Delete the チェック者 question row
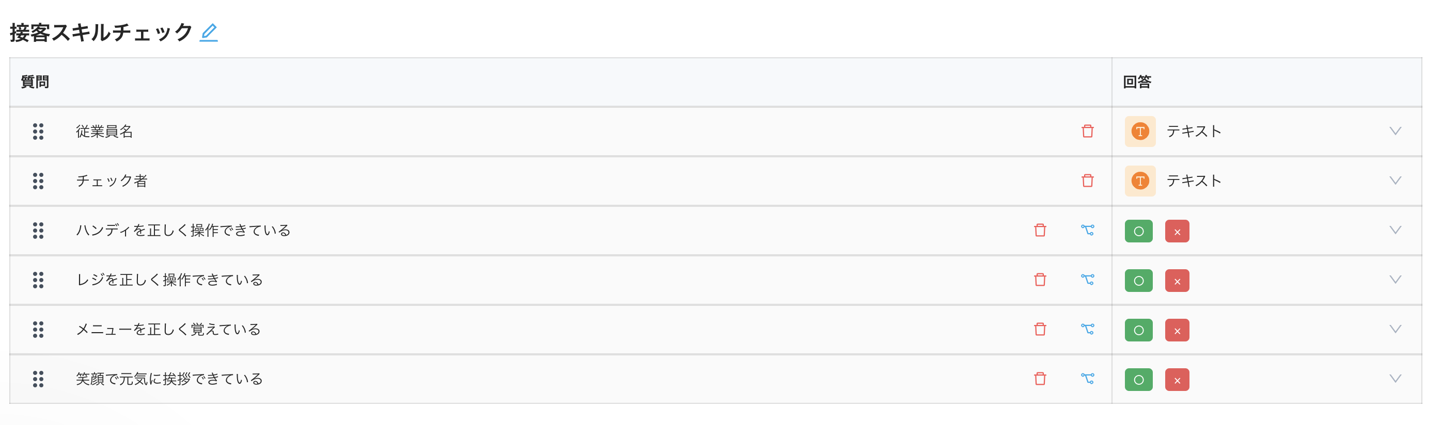The height and width of the screenshot is (425, 1441). click(x=1087, y=181)
